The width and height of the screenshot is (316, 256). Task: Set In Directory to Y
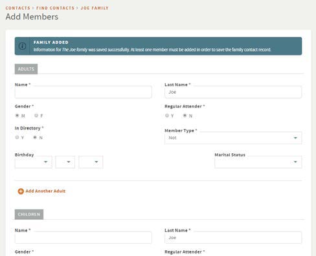point(17,137)
